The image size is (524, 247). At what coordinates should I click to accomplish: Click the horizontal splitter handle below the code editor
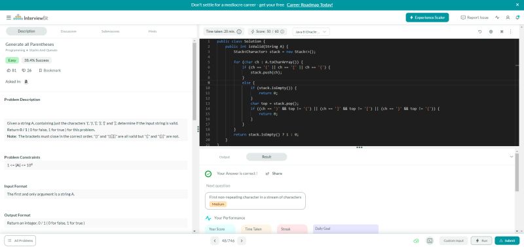[x=359, y=147]
